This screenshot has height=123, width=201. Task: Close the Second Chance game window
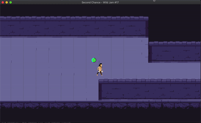[3, 2]
